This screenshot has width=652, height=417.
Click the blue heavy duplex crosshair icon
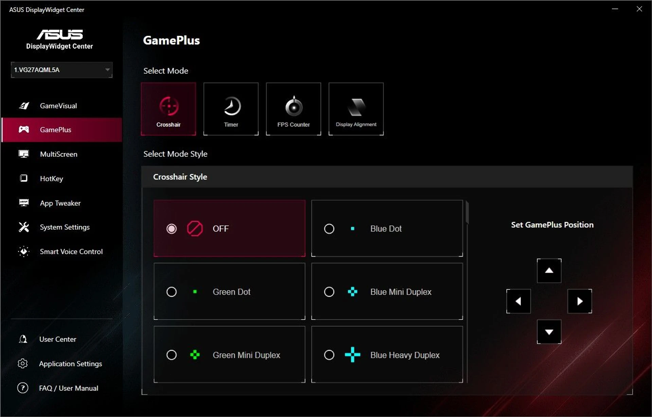(x=352, y=355)
